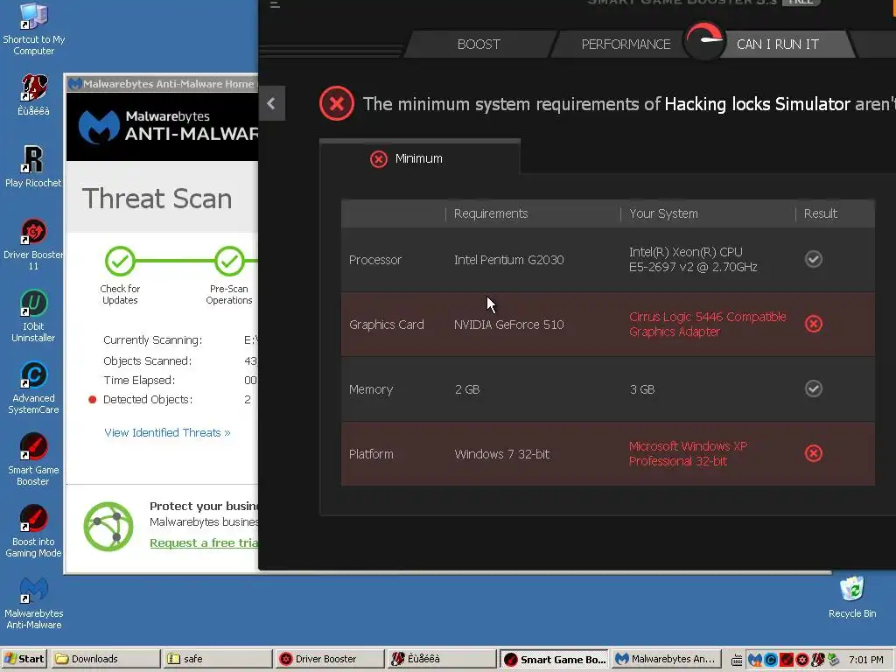
Task: Open the Recycle Bin desktop icon
Action: (852, 598)
